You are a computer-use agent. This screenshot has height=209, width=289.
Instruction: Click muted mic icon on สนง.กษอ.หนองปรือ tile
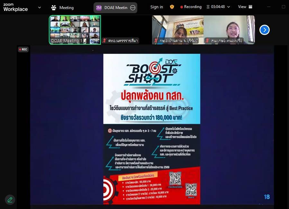point(207,40)
